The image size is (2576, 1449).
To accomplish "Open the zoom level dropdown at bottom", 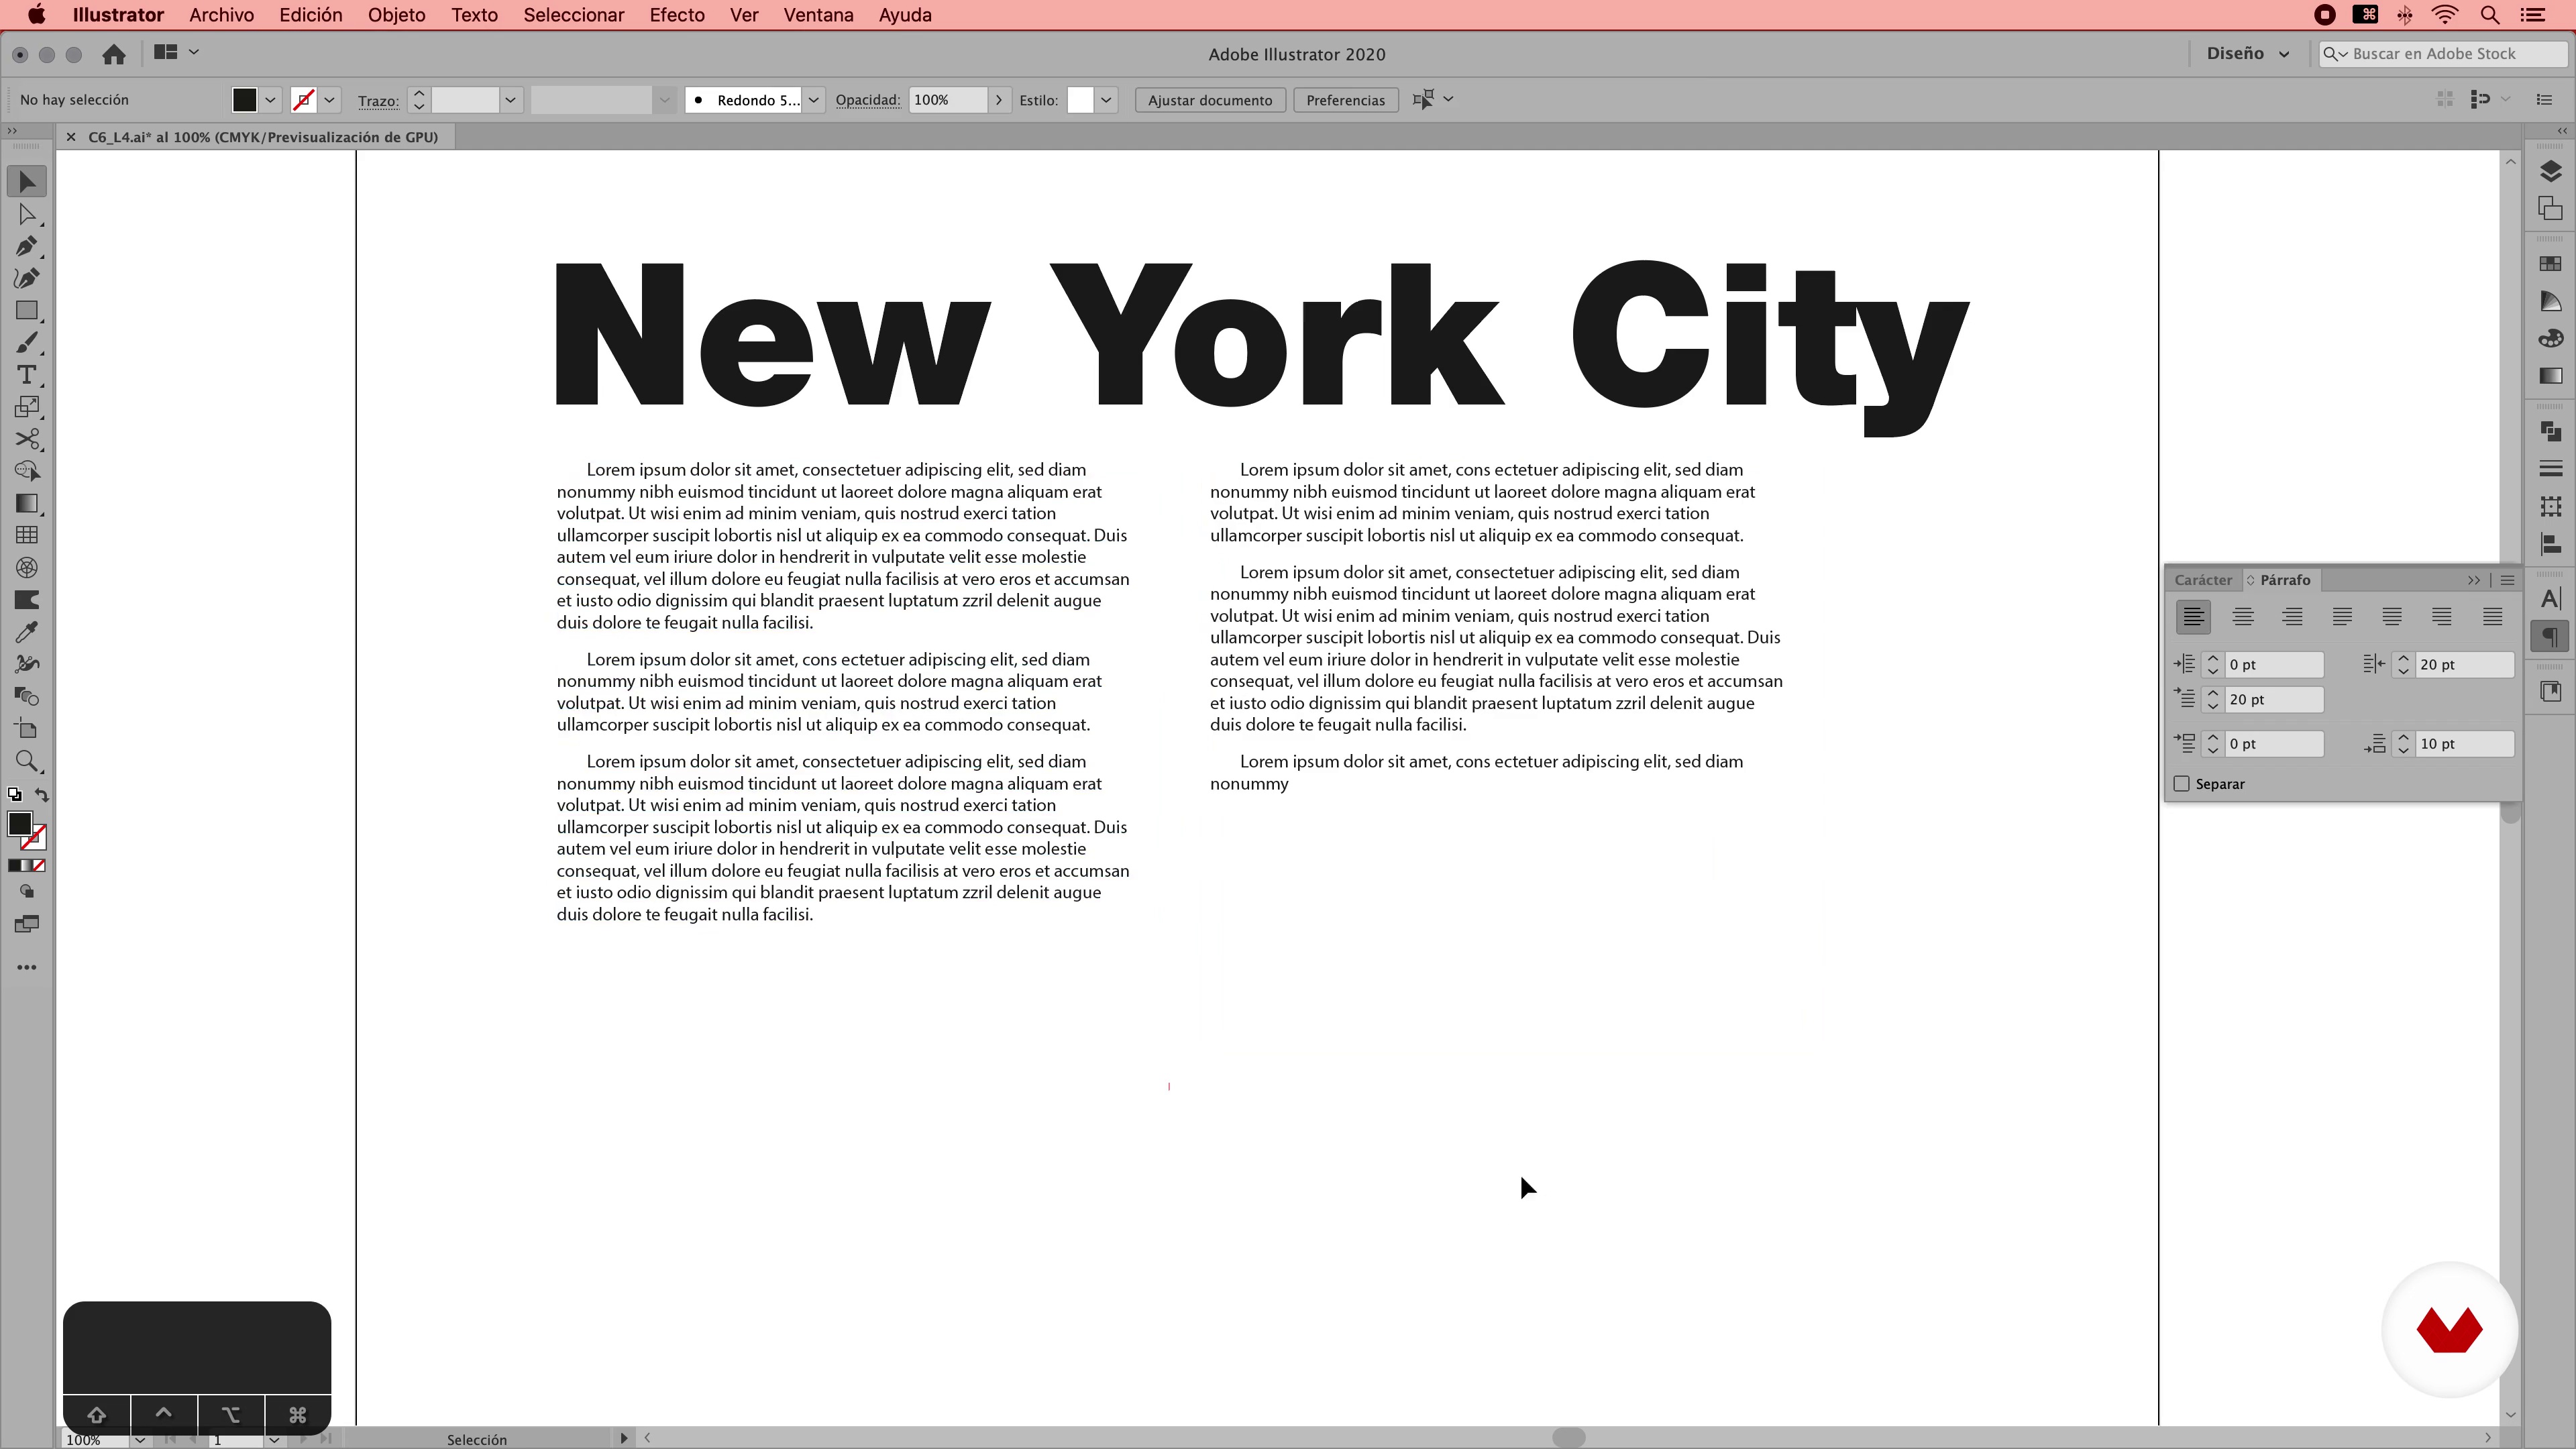I will [x=139, y=1440].
